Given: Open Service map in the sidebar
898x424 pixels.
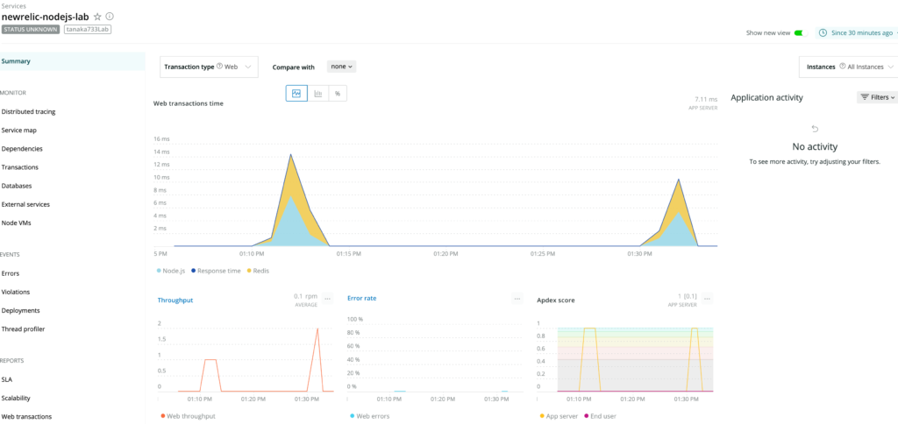Looking at the screenshot, I should click(x=19, y=130).
